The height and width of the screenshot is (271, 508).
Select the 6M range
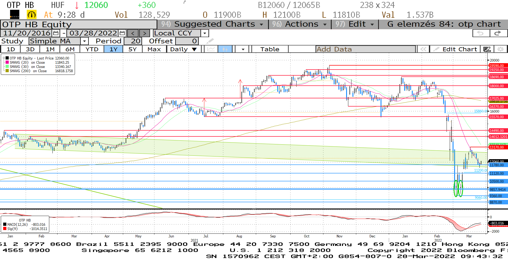click(70, 49)
